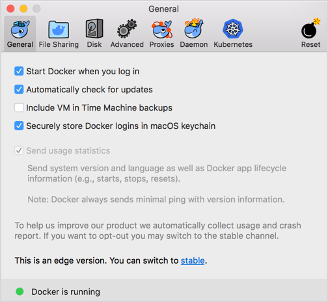This screenshot has height=302, width=328.
Task: Open File Sharing folder icon
Action: pyautogui.click(x=59, y=29)
